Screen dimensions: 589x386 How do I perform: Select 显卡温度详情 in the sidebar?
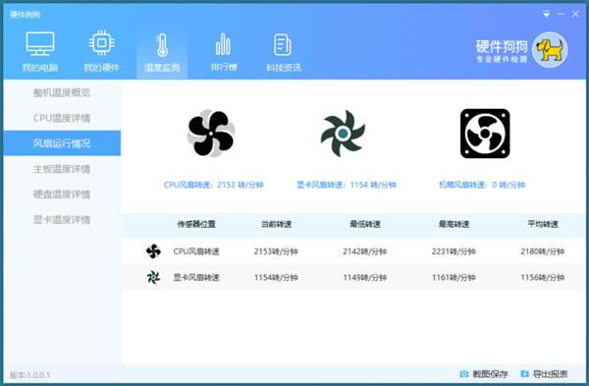coord(62,219)
